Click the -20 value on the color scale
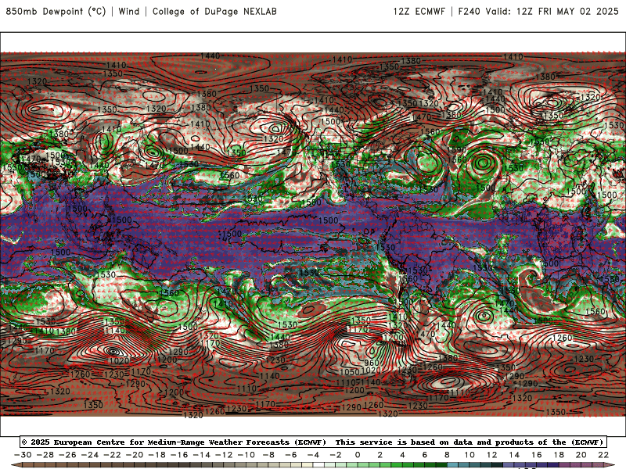The image size is (626, 469). [x=135, y=455]
